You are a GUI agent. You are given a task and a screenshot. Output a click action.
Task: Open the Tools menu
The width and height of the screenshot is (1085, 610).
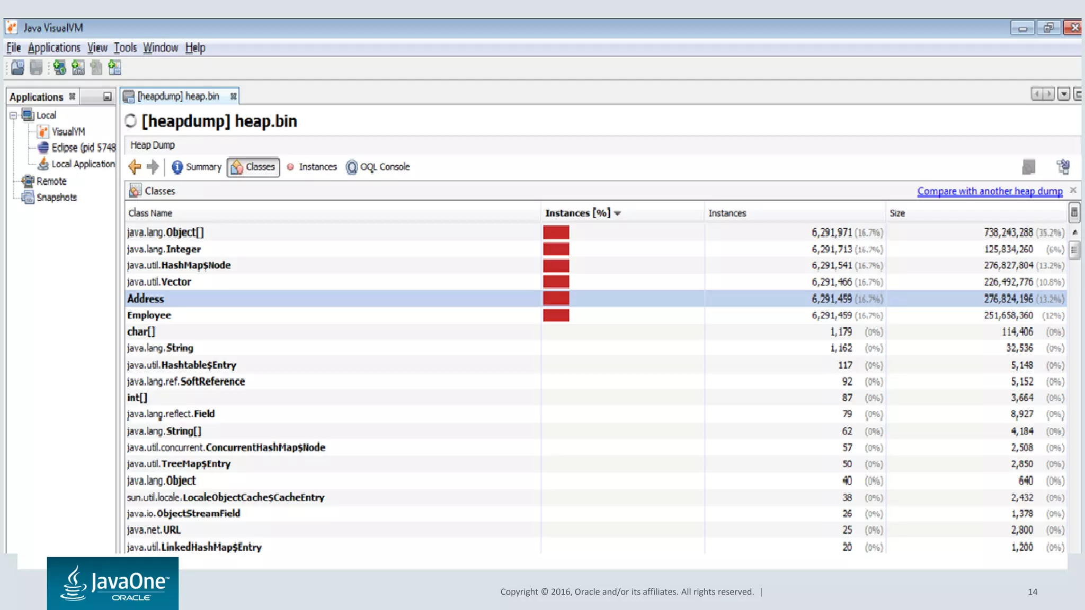(x=125, y=48)
